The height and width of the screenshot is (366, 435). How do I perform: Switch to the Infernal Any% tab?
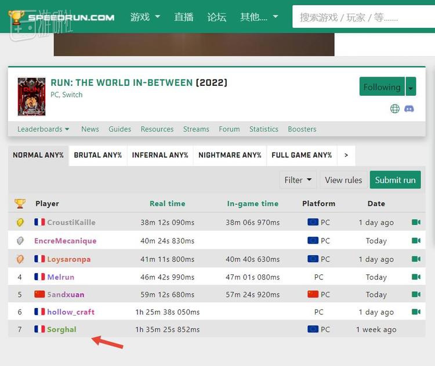tap(160, 155)
